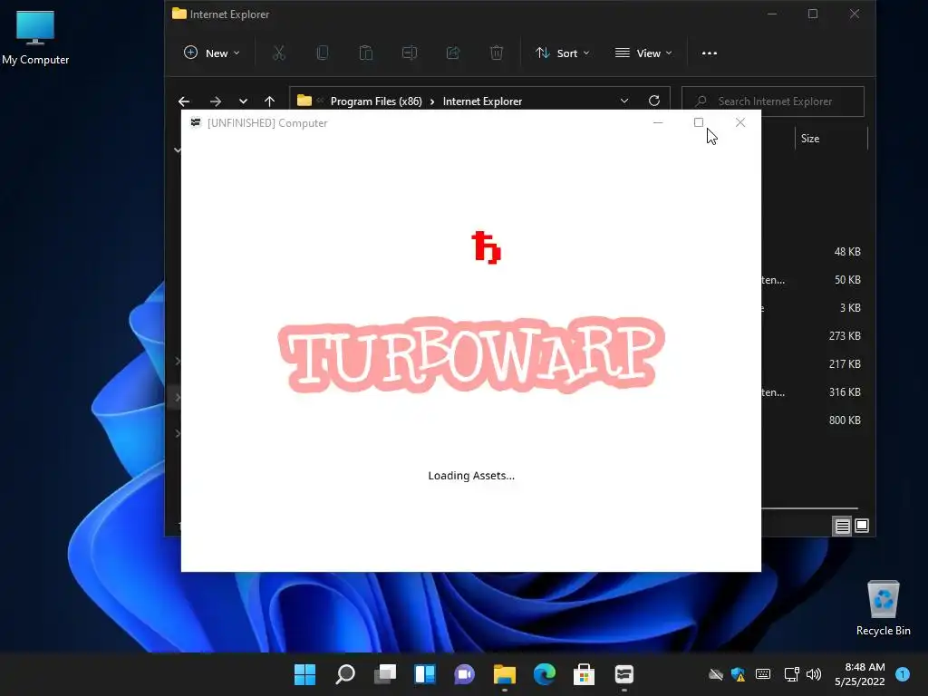
Task: Refresh the Internet Explorer folder view
Action: click(x=654, y=101)
